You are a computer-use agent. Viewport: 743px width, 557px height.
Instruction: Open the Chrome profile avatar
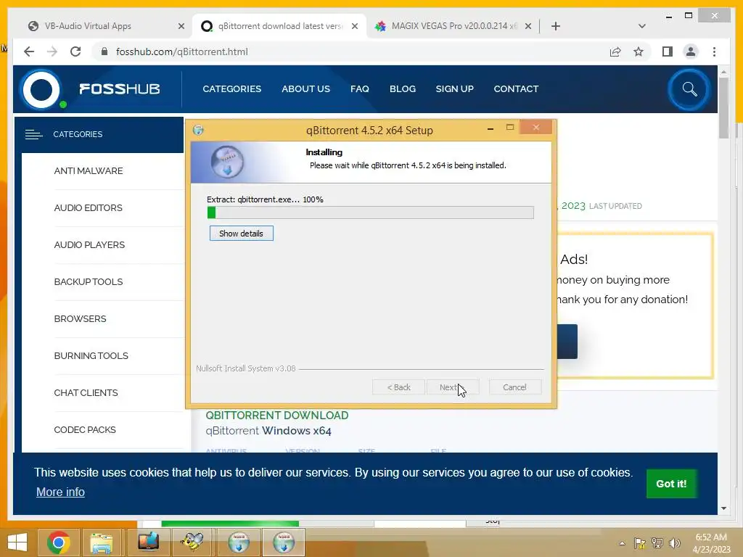coord(691,51)
